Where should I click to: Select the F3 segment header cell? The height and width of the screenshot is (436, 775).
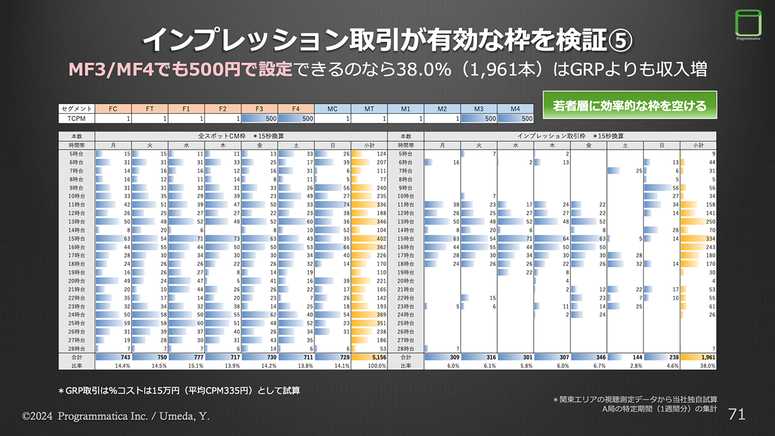[x=259, y=109]
